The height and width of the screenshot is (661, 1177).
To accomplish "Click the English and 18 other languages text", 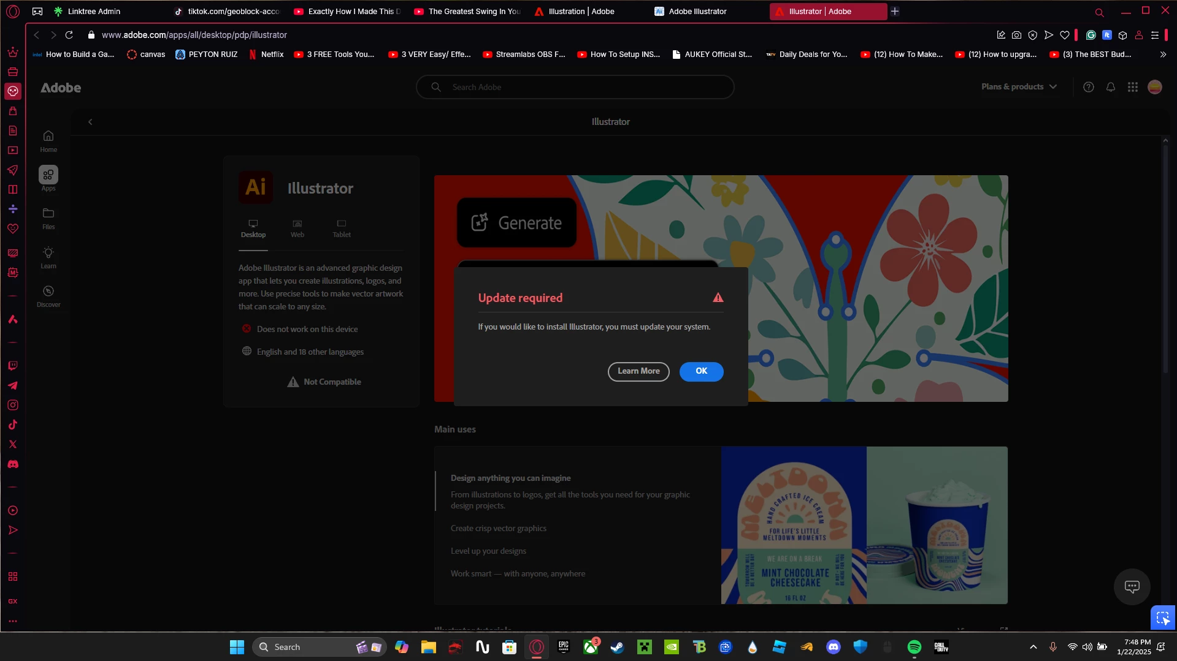I will click(310, 352).
